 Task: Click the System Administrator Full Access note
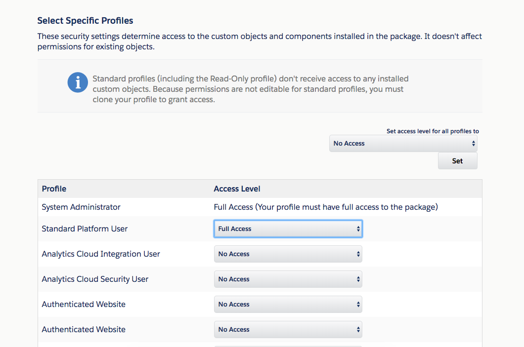[x=326, y=207]
